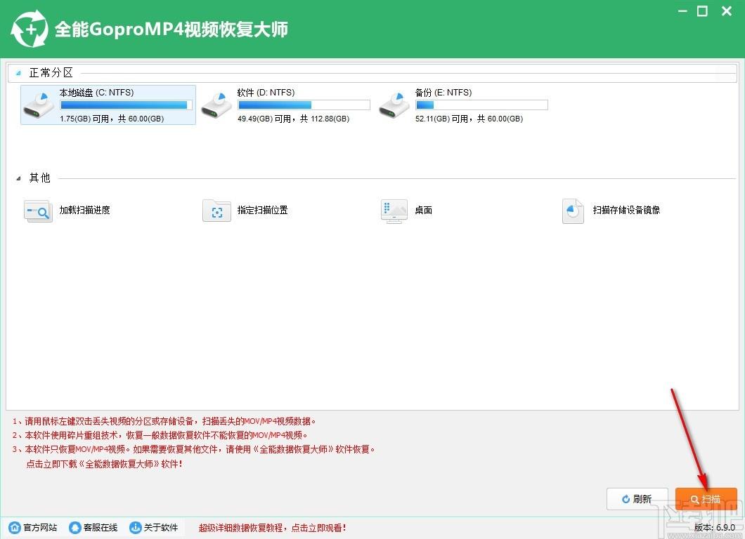The height and width of the screenshot is (539, 745).
Task: Click the official website home icon
Action: pos(15,527)
